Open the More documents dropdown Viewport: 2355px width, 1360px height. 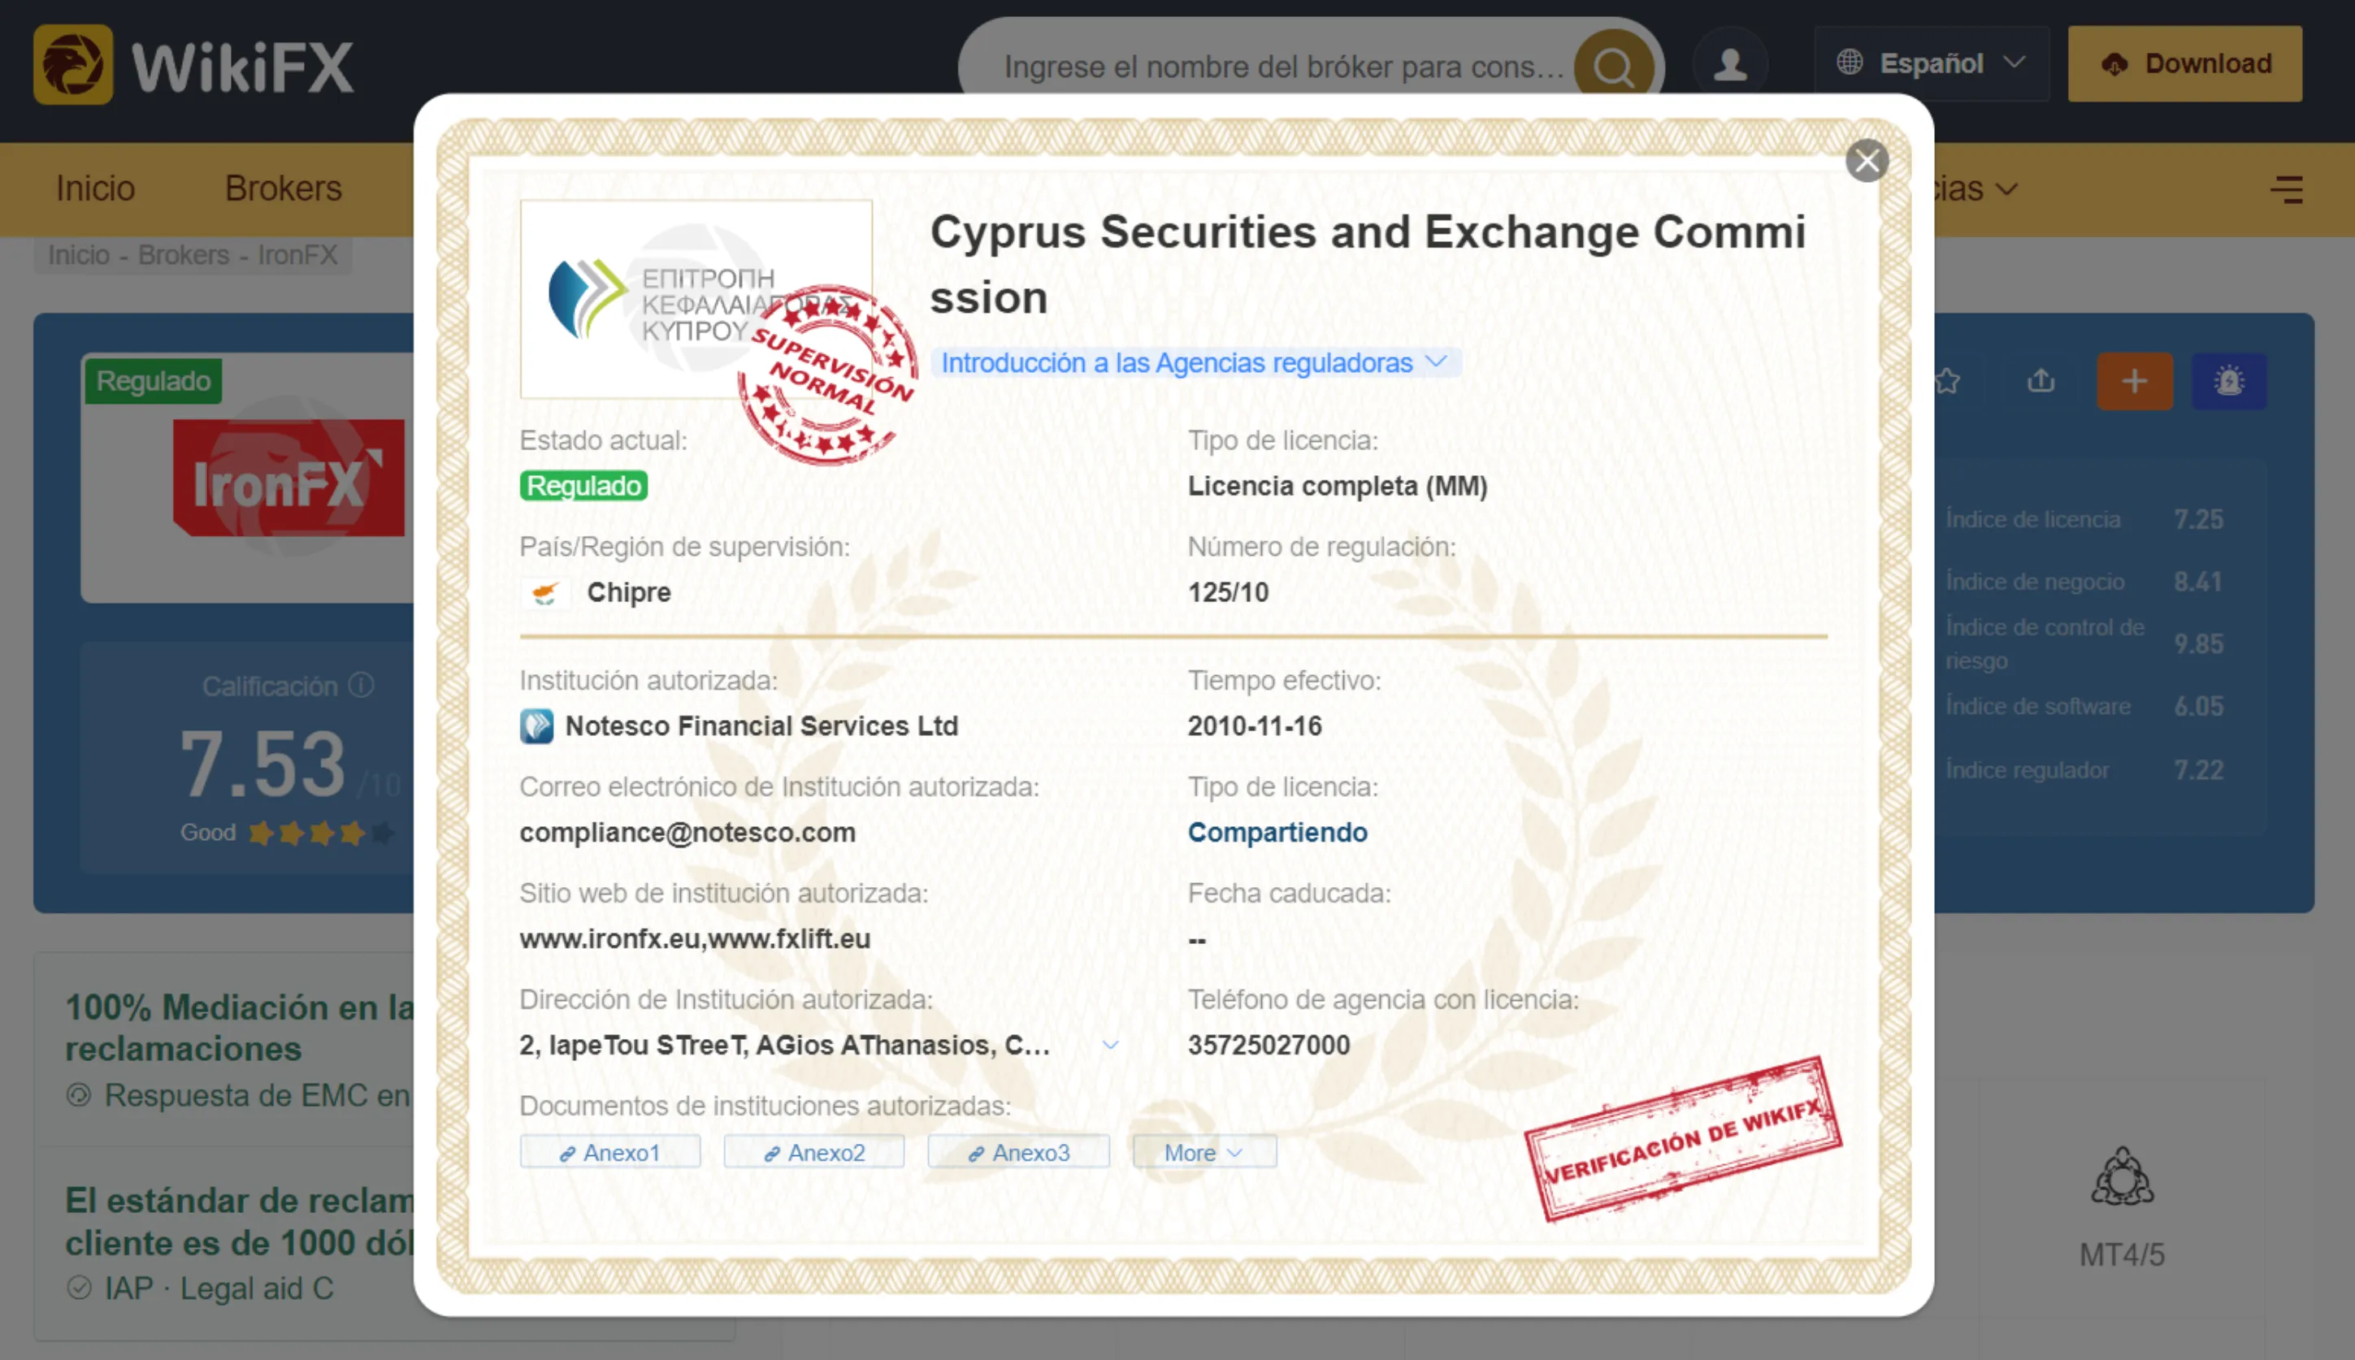coord(1204,1152)
